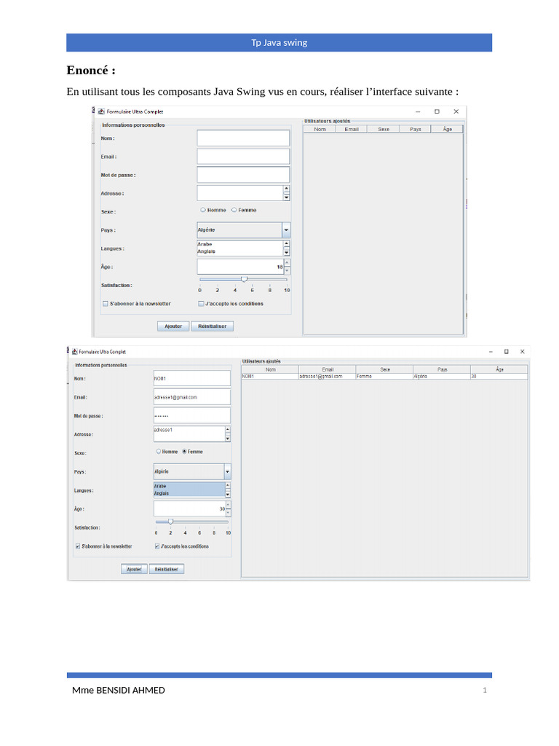This screenshot has width=559, height=746.
Task: Click the Adresse scroll-down arrow in the blank form
Action: 287,197
